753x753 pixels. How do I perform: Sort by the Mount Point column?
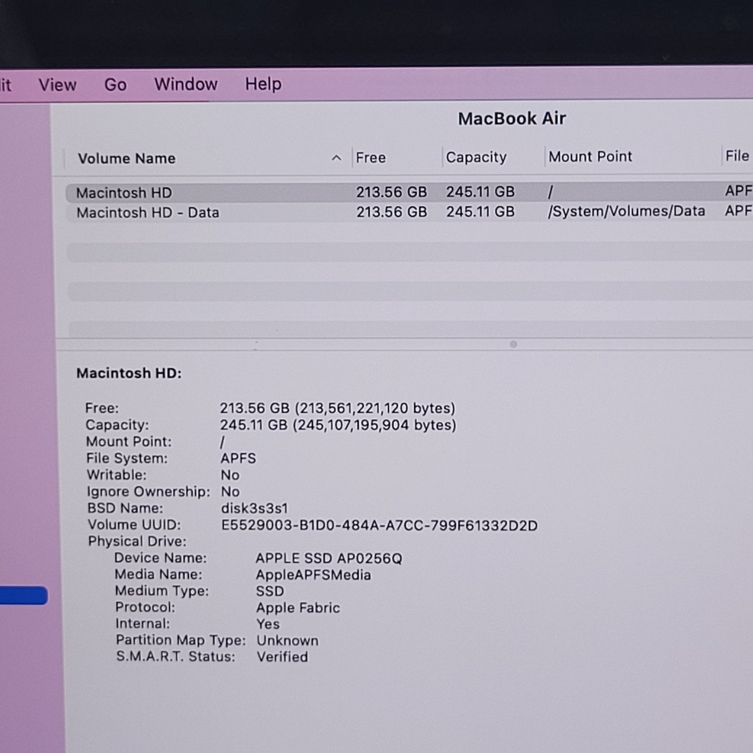[x=590, y=157]
